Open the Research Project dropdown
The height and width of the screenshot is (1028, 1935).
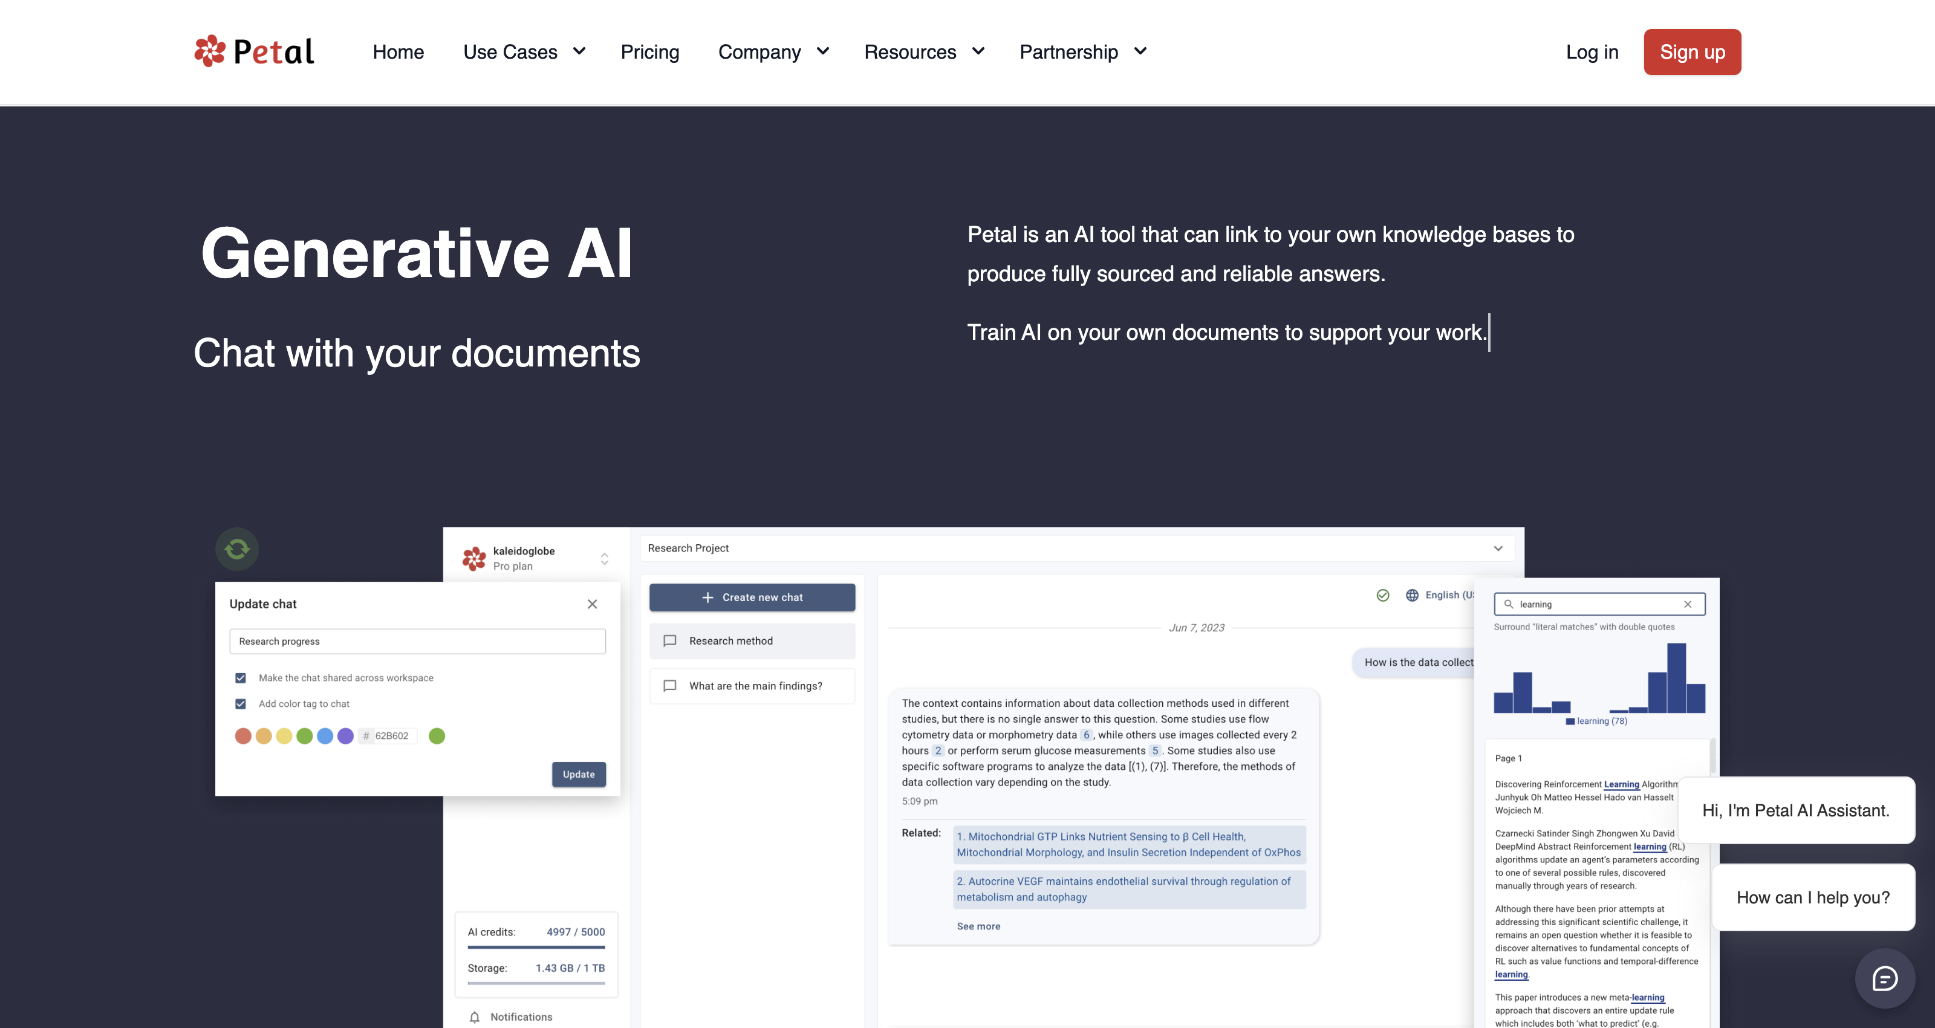pos(1076,548)
